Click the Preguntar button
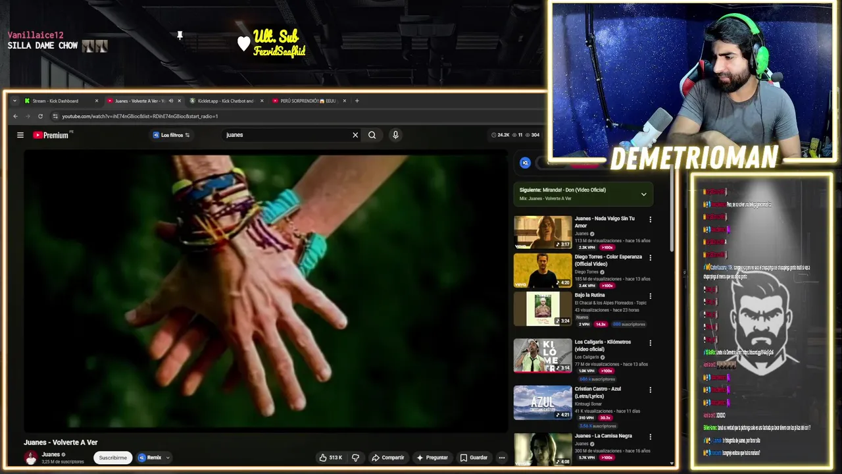 pos(432,458)
